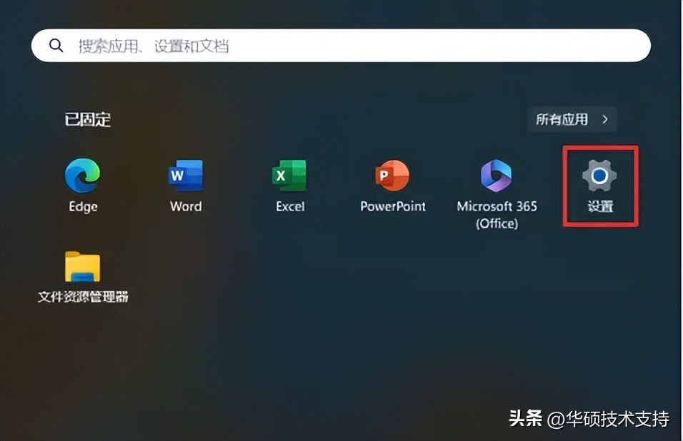Open the green Excel icon

pos(289,176)
